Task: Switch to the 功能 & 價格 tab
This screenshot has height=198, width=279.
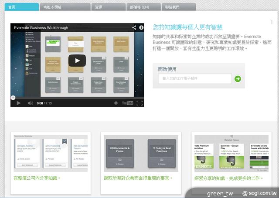Action: point(65,7)
